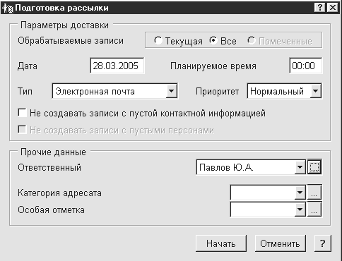
Task: Click the application icon in title bar
Action: pos(8,8)
